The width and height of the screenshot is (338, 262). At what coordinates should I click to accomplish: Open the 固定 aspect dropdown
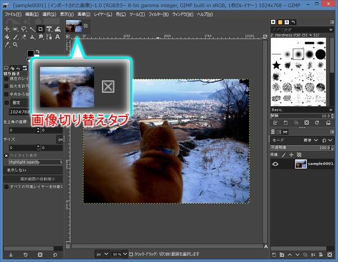coord(20,102)
